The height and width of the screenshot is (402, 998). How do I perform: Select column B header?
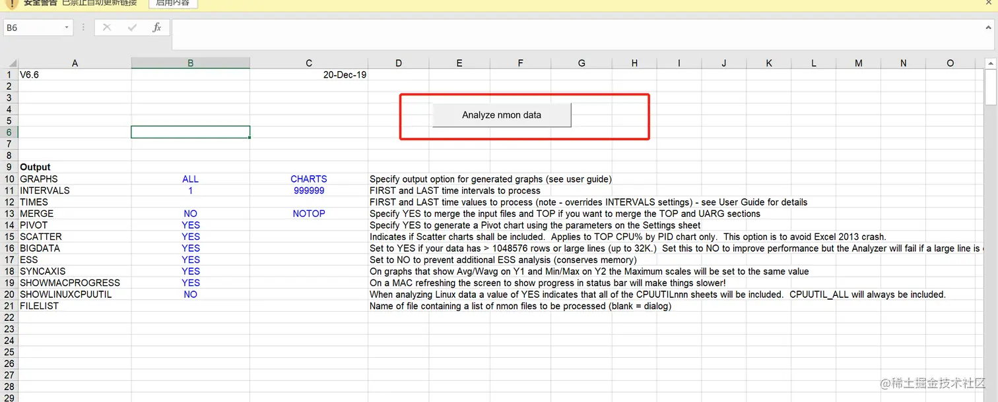tap(191, 63)
